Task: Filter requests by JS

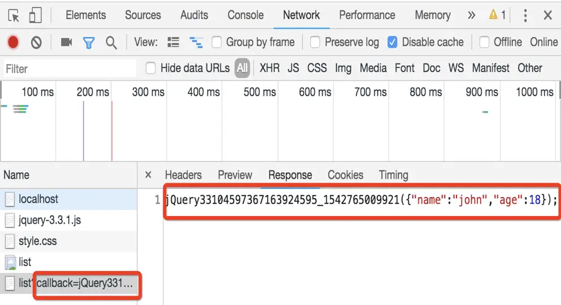Action: 293,68
